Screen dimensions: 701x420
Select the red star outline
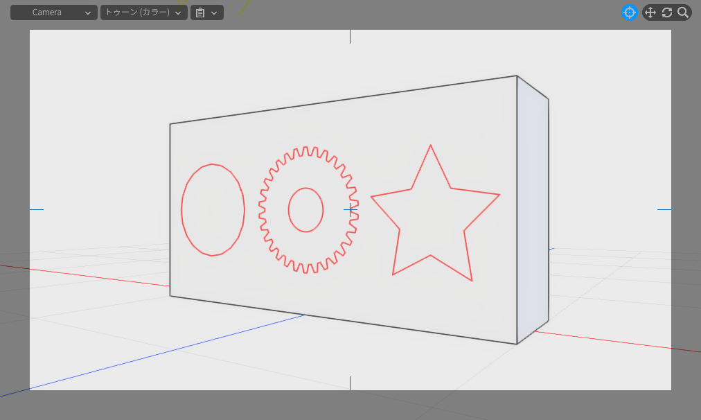[x=431, y=146]
